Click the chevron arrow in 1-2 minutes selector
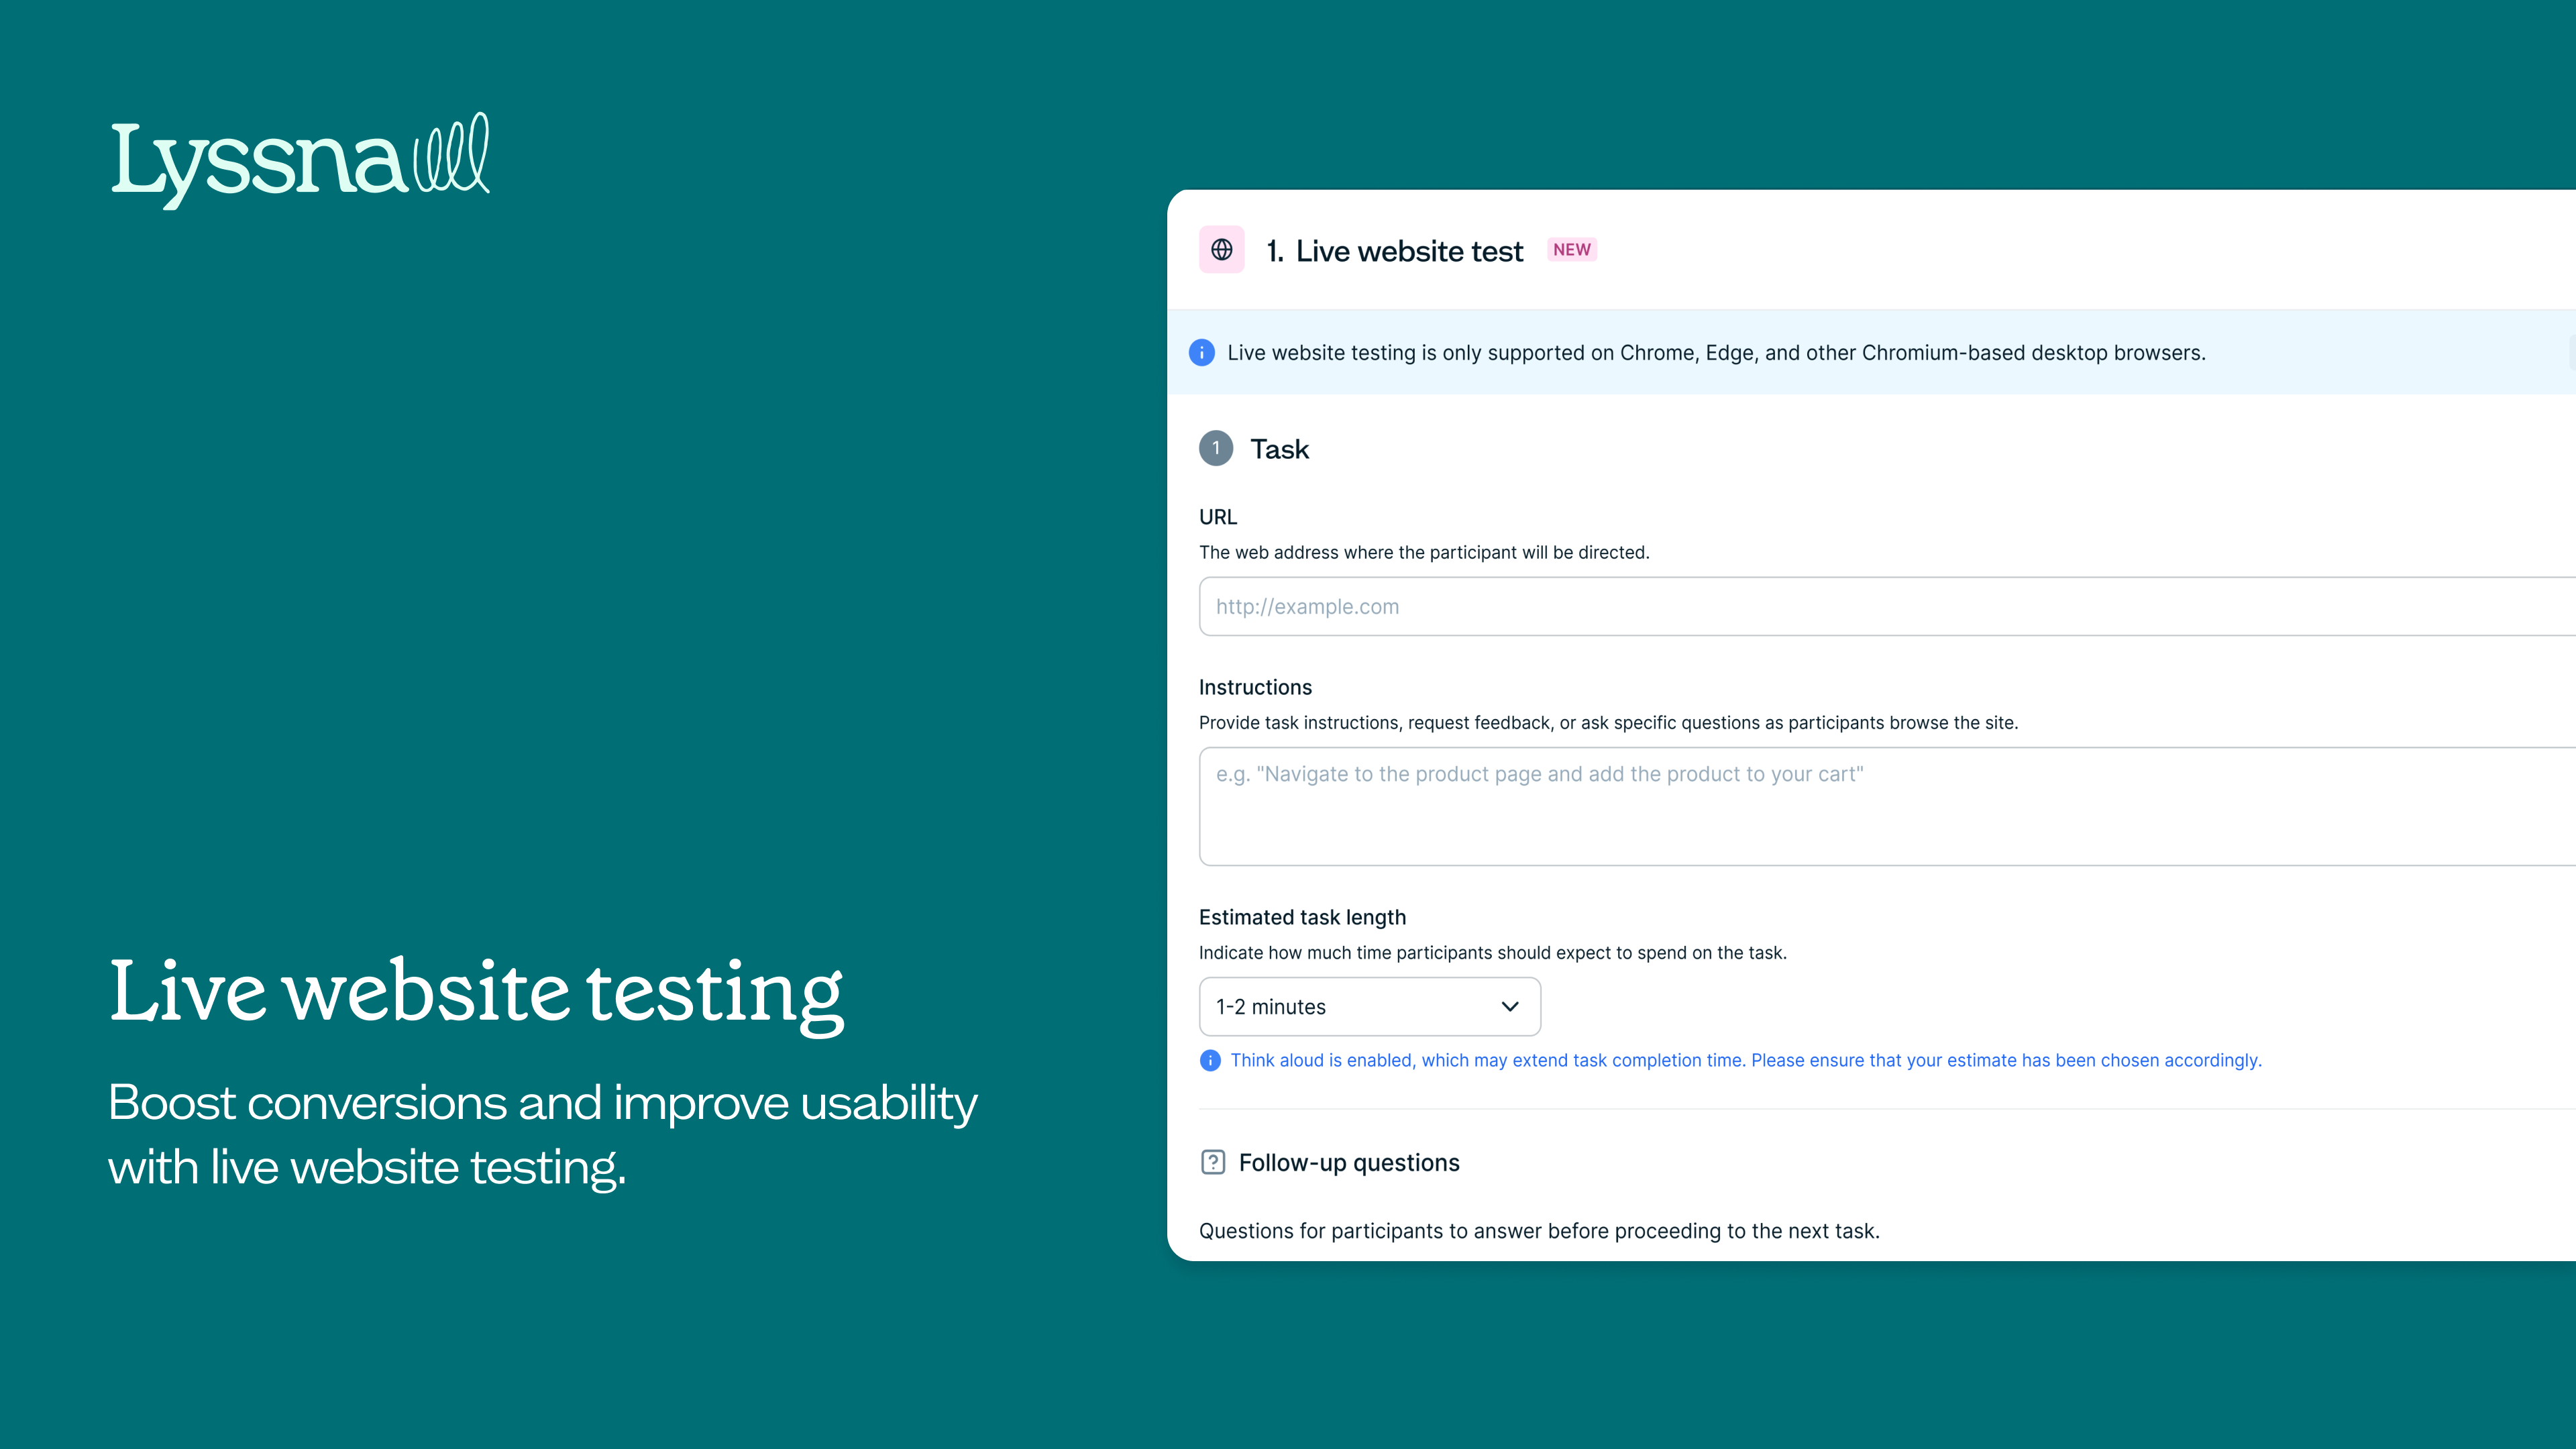The image size is (2576, 1449). [1510, 1007]
